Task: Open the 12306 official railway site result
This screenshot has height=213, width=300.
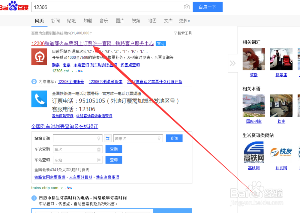Action: (x=93, y=43)
